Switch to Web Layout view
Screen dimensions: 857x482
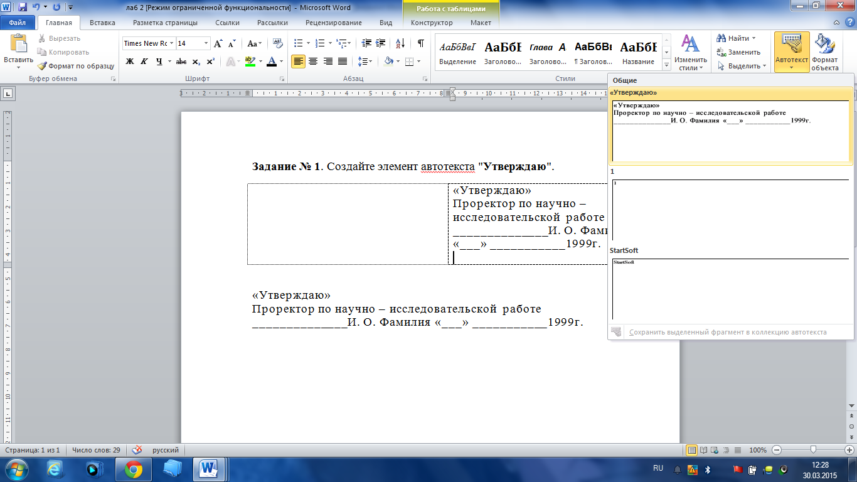coord(716,450)
